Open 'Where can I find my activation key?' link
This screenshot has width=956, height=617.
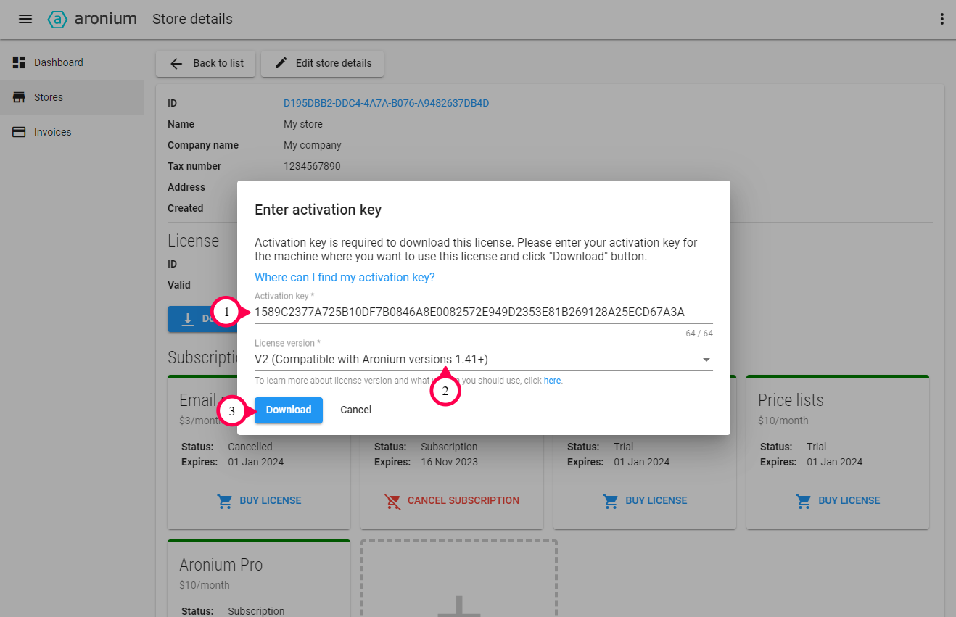[344, 277]
